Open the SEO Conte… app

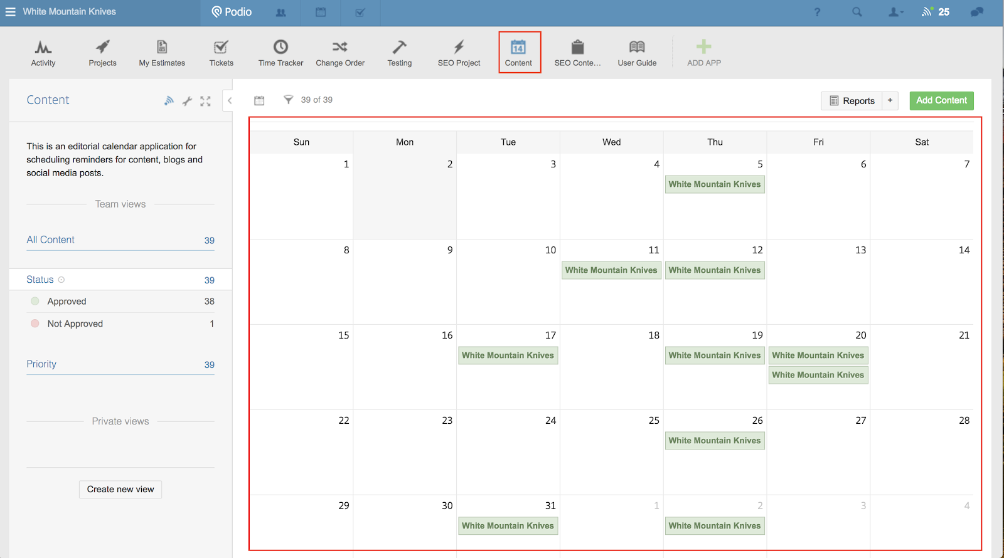[x=578, y=53]
